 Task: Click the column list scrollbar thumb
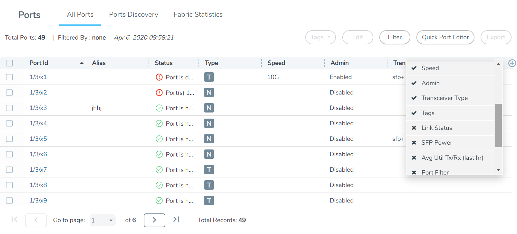tap(498, 125)
